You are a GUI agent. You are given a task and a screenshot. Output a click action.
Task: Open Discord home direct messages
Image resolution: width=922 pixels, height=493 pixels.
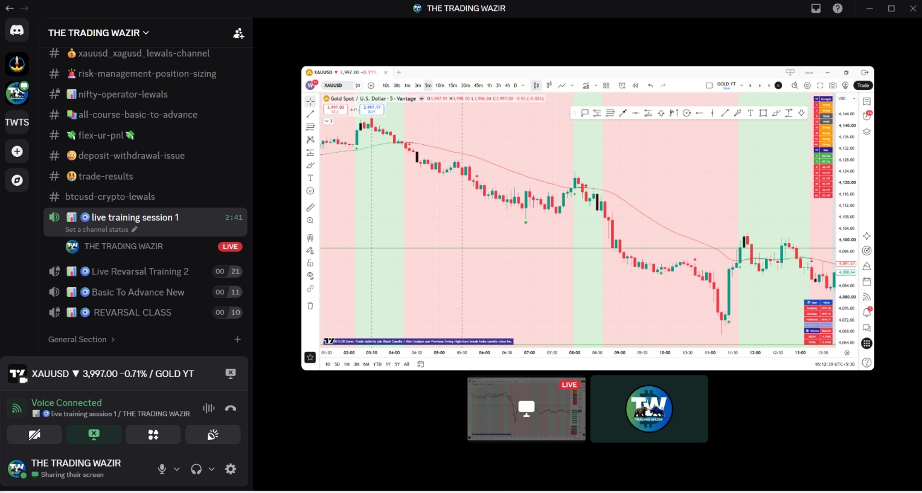17,30
